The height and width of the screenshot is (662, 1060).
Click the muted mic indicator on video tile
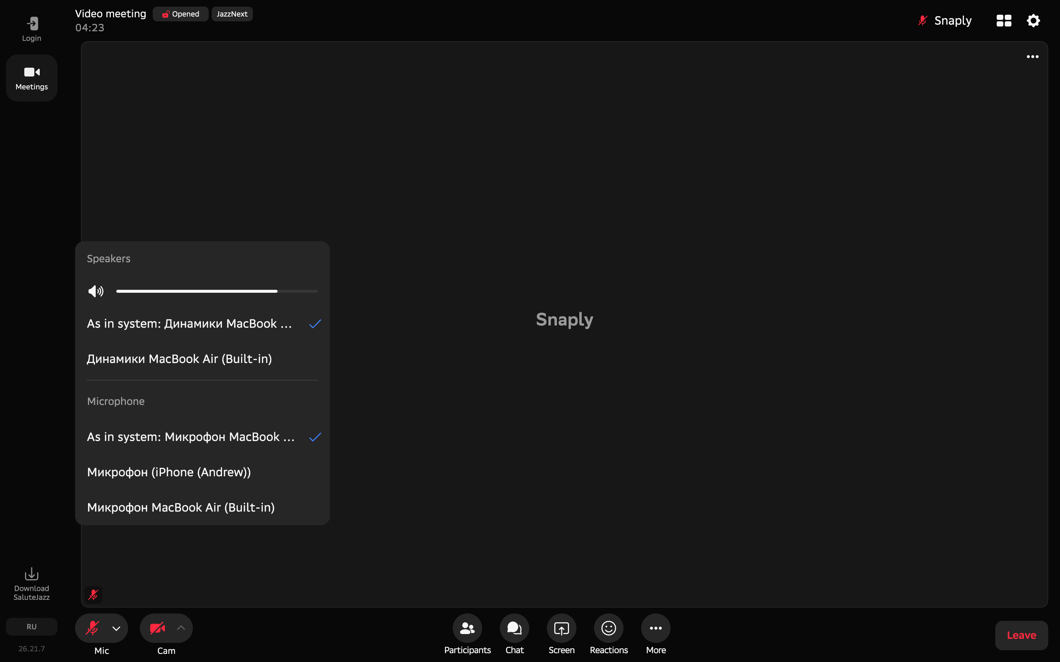(93, 595)
